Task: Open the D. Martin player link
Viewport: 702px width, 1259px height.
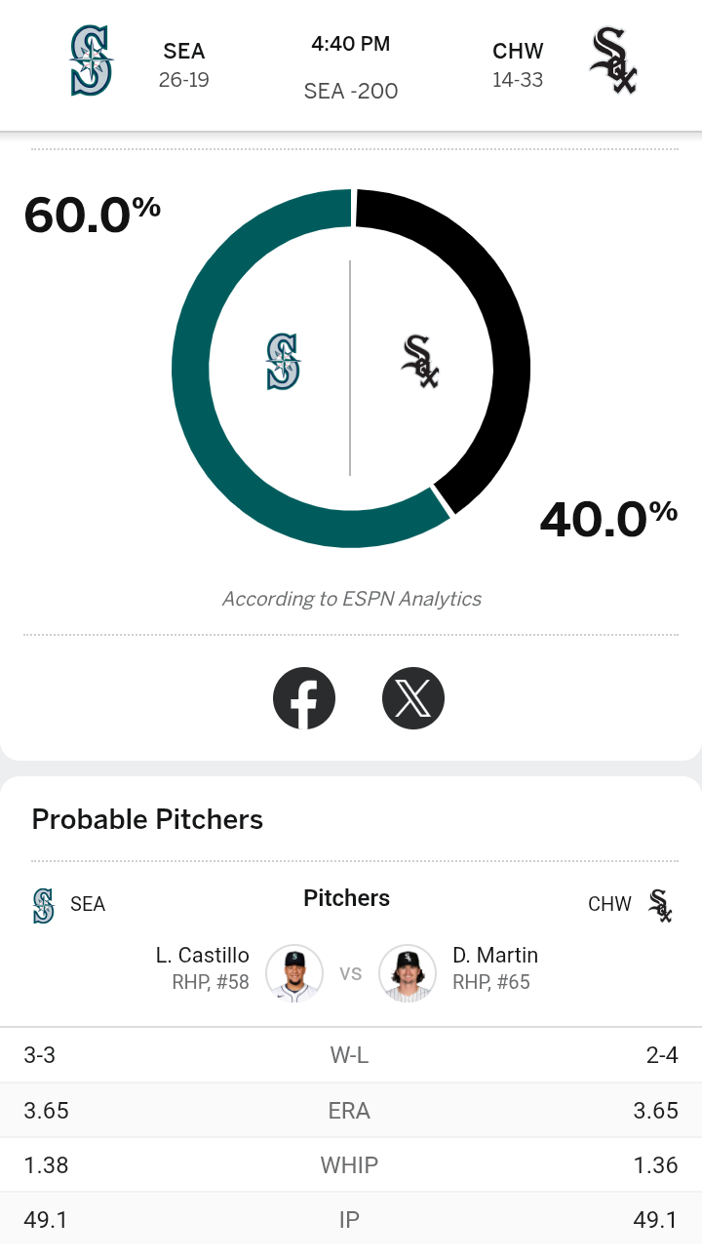Action: coord(495,956)
